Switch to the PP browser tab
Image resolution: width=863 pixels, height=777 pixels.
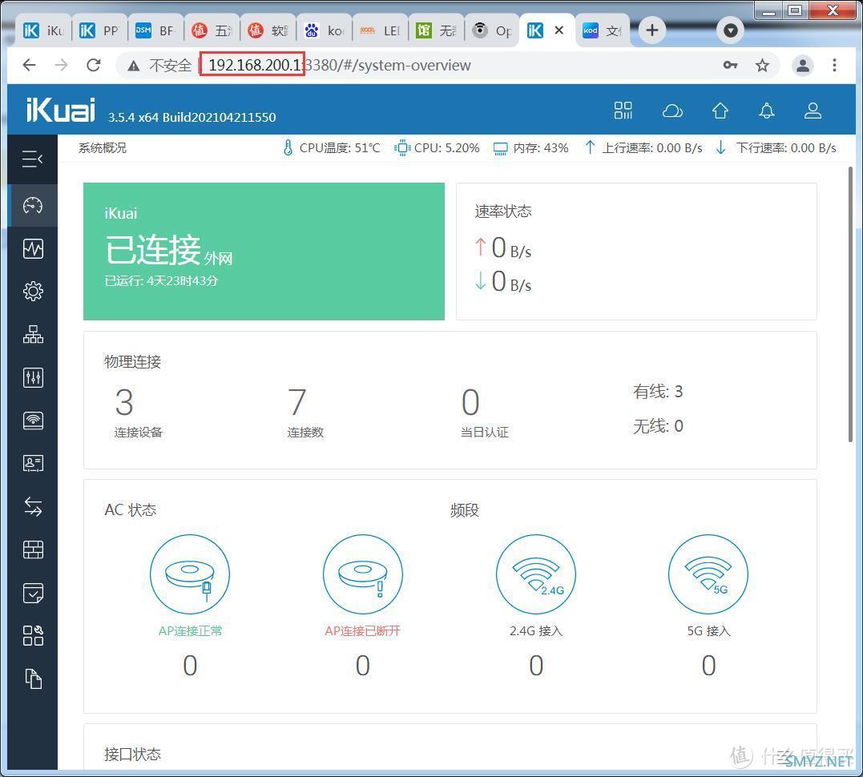(99, 30)
